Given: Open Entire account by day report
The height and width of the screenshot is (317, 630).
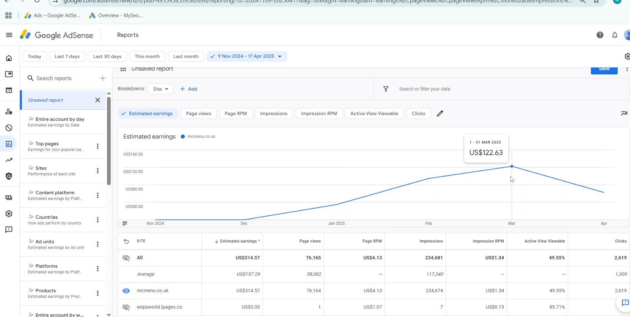Looking at the screenshot, I should 63,122.
